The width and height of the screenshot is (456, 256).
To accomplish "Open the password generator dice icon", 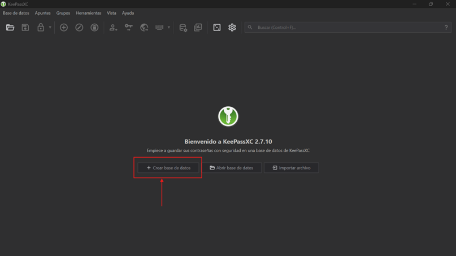I will [x=217, y=27].
